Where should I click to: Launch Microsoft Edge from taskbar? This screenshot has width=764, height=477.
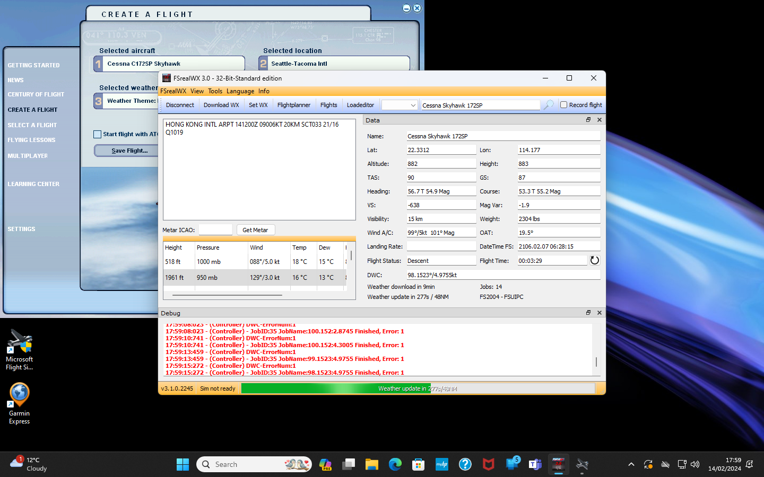pyautogui.click(x=395, y=464)
